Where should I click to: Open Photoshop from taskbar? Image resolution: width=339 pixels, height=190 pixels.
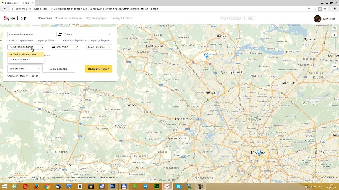(113, 187)
